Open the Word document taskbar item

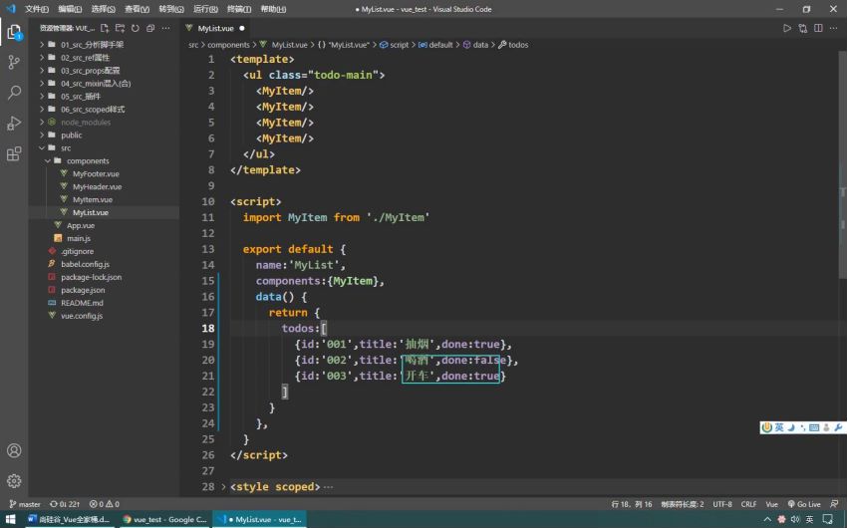point(69,519)
